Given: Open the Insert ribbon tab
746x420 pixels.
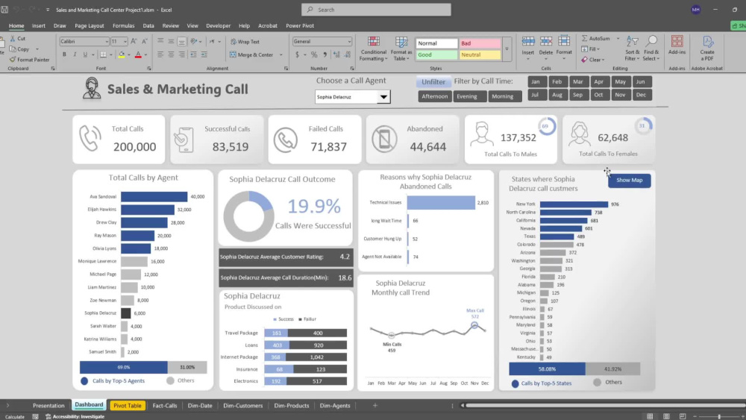Looking at the screenshot, I should click(x=39, y=25).
